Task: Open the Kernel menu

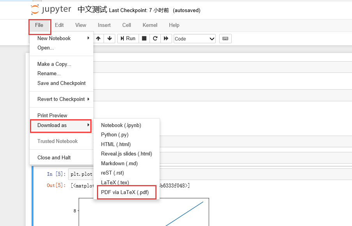Action: [x=150, y=25]
